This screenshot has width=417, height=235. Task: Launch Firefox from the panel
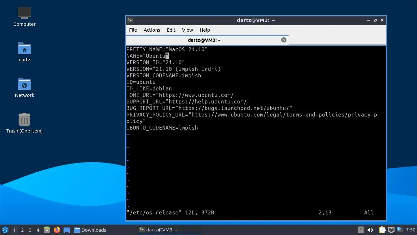(x=57, y=230)
